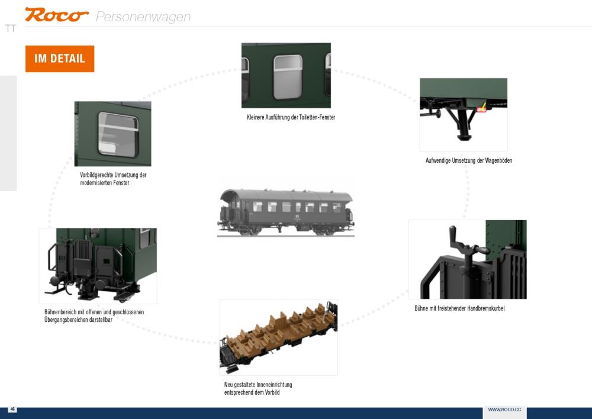Click the Roco logo
The width and height of the screenshot is (592, 419).
pos(57,15)
